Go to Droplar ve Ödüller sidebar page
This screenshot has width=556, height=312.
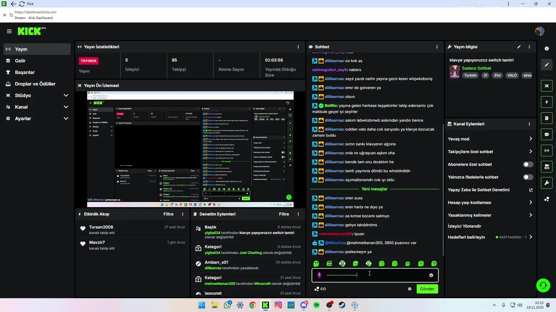37,84
